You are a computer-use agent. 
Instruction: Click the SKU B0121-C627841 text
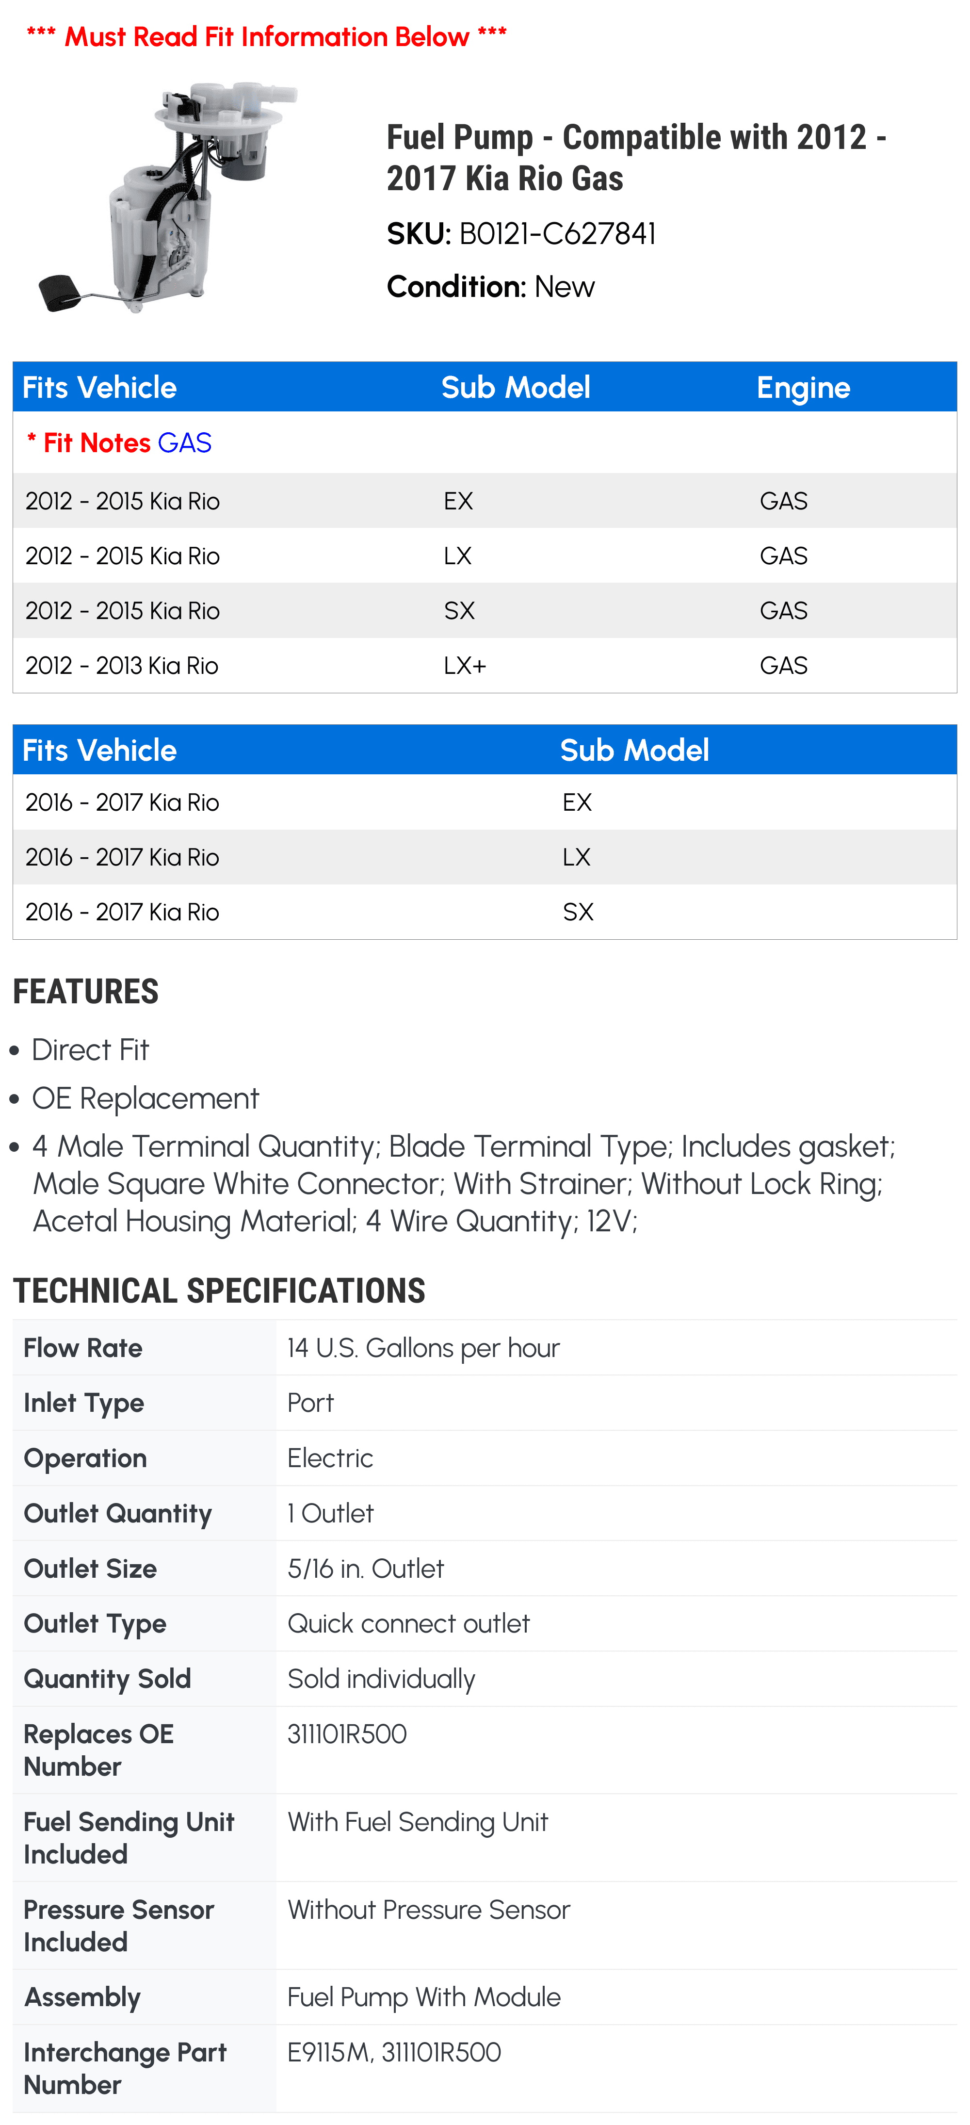click(521, 234)
